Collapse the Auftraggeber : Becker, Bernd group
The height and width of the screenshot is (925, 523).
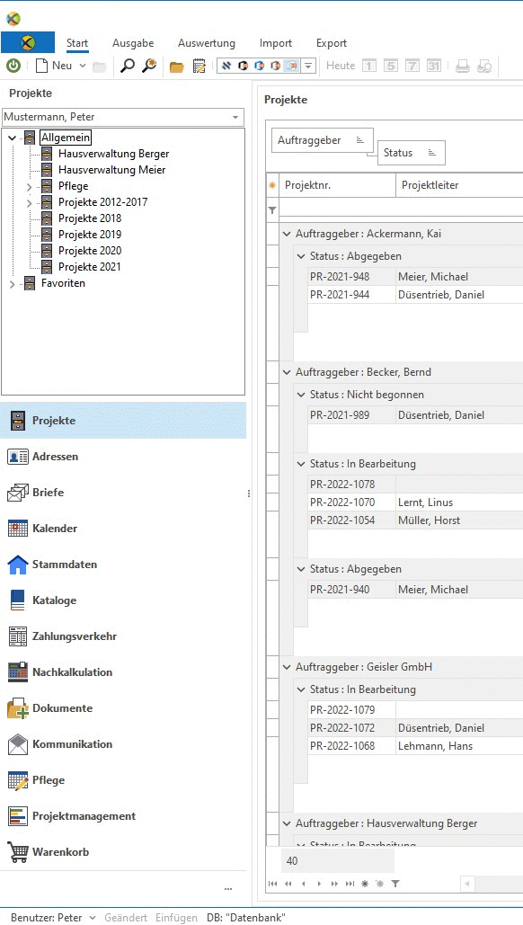(288, 372)
